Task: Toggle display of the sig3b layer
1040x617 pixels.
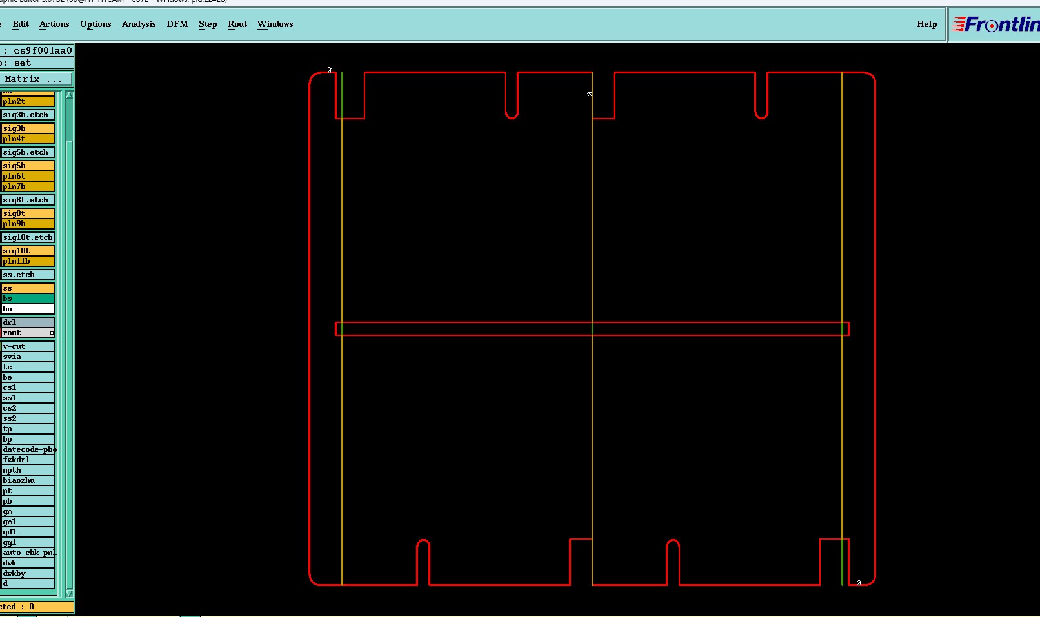Action: (28, 128)
